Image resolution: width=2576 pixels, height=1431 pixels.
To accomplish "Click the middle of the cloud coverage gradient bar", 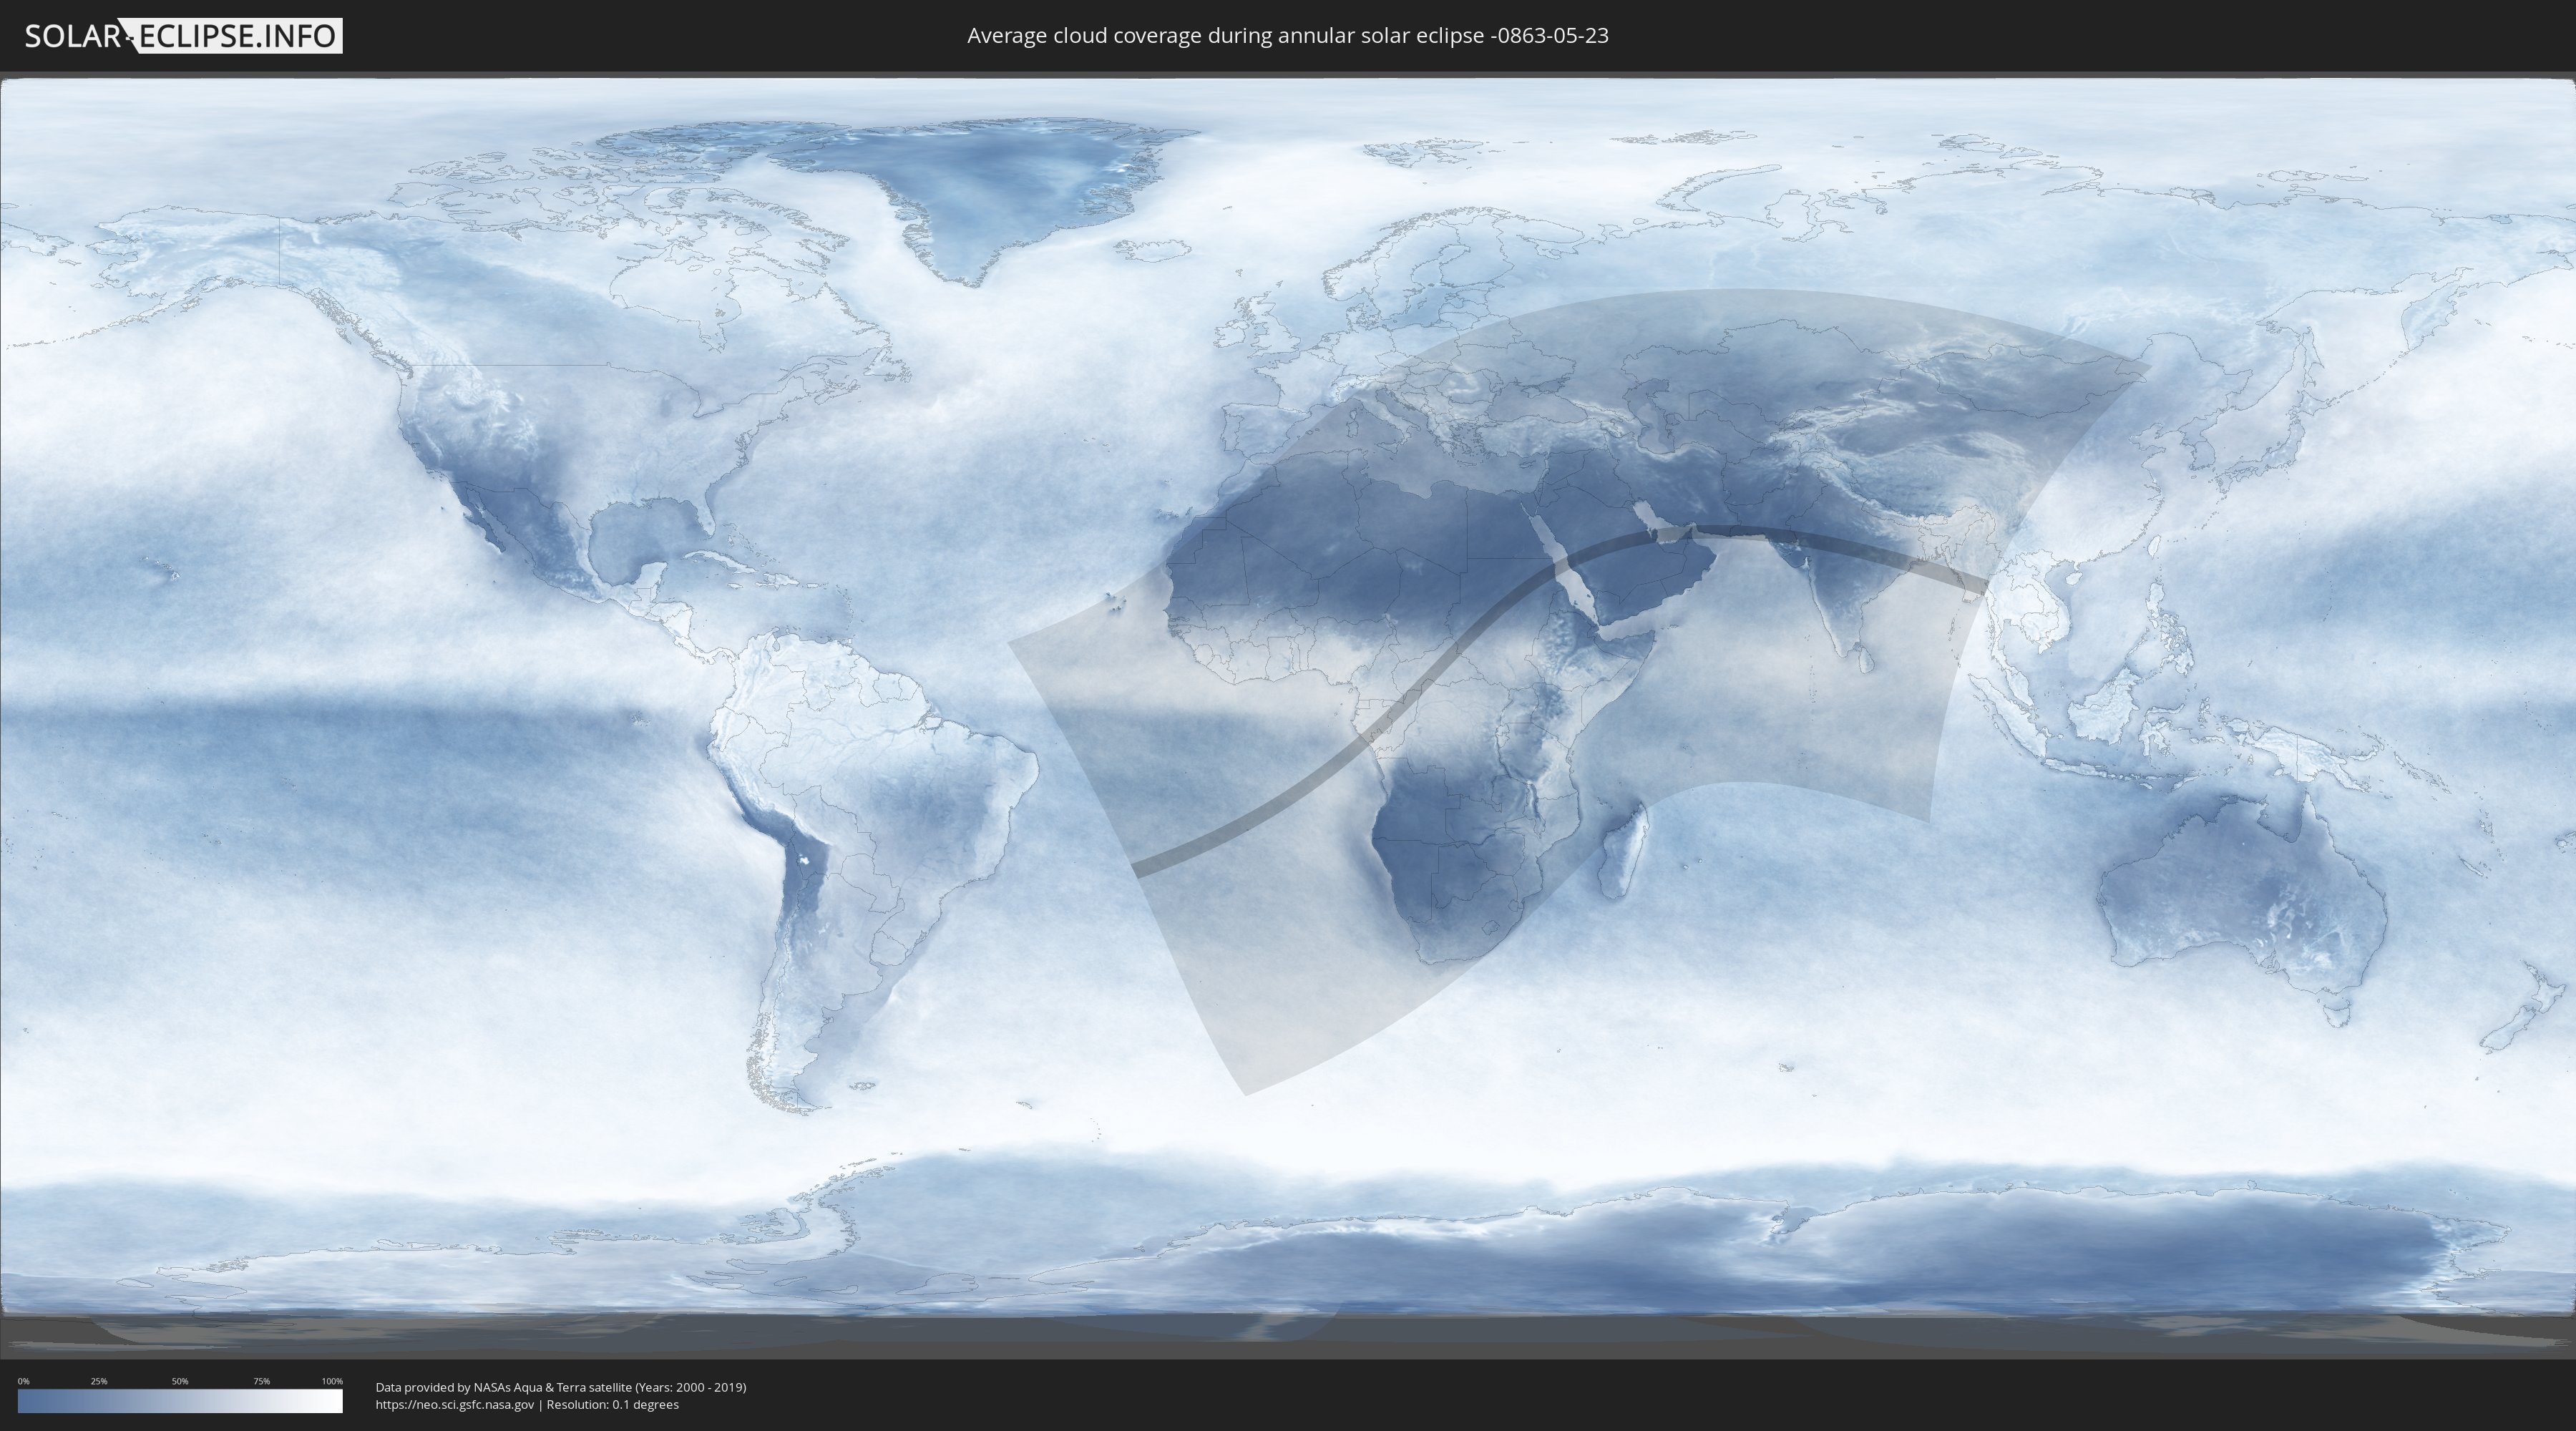I will click(180, 1401).
